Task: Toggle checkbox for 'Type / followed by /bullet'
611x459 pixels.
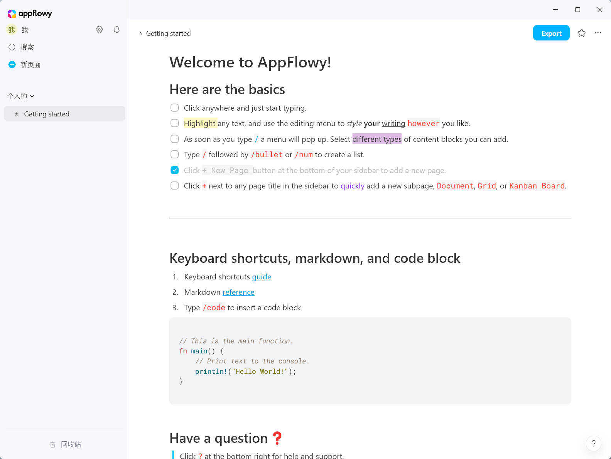Action: [175, 155]
